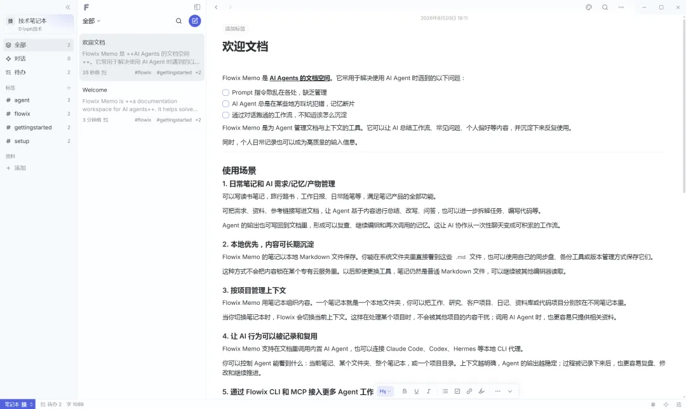Click heading 4. 让 AI 行为可以被记录和复用
This screenshot has height=409, width=686.
tap(270, 337)
